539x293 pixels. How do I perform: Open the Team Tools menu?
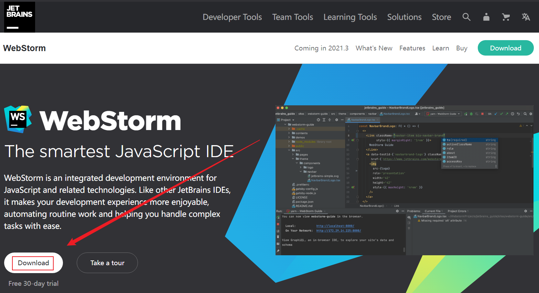(x=293, y=17)
